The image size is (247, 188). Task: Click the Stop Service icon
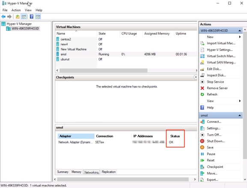(x=202, y=82)
